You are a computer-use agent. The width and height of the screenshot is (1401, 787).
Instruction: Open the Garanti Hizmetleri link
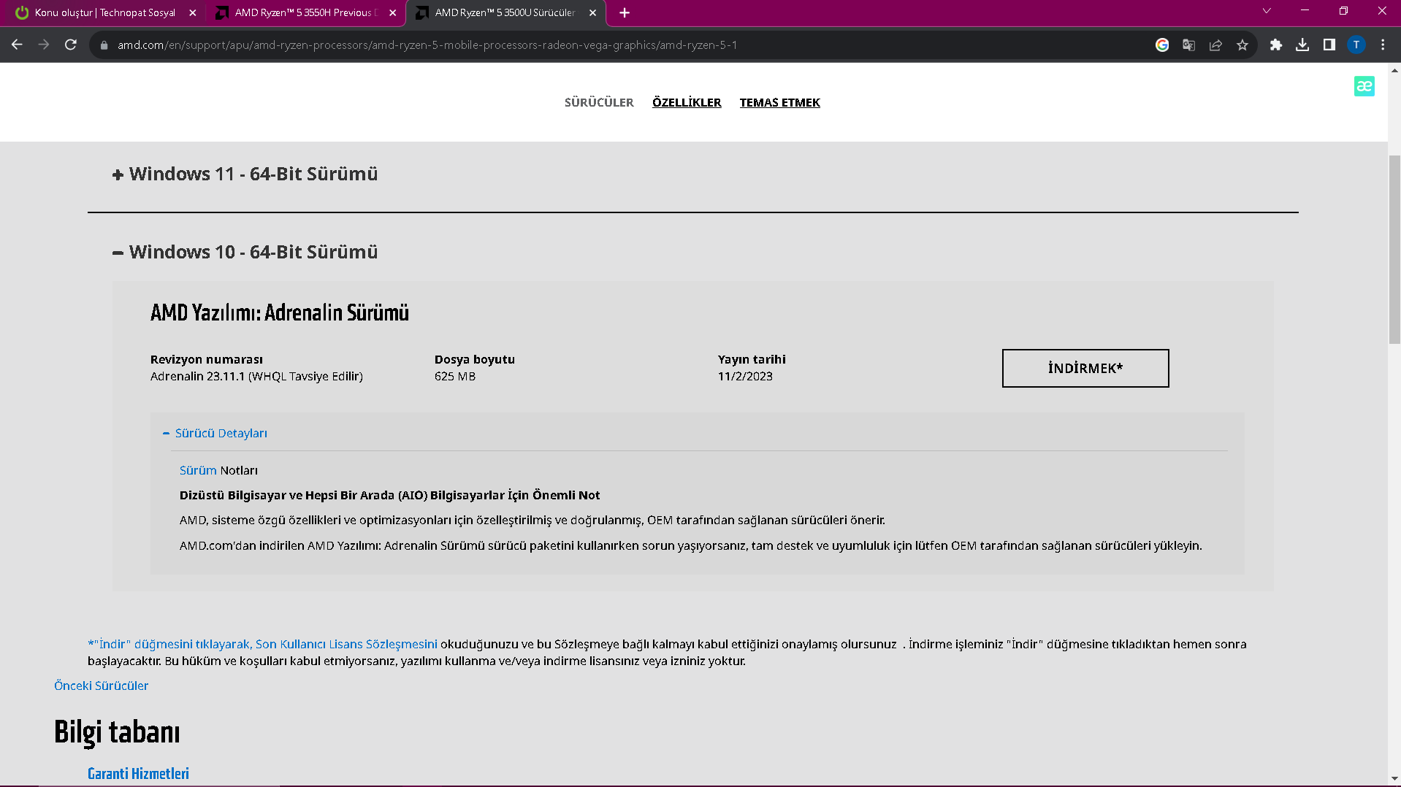point(138,774)
